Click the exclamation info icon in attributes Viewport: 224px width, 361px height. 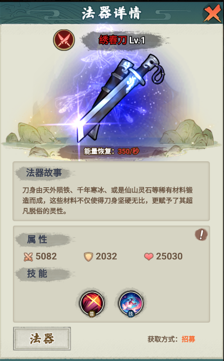[201, 235]
